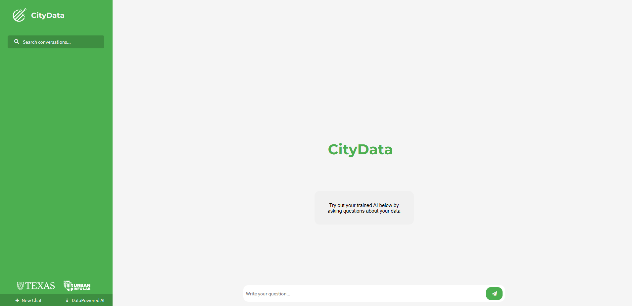Click the sidebar divider between New Chat and DataPowered AI
This screenshot has width=632, height=306.
(56, 300)
